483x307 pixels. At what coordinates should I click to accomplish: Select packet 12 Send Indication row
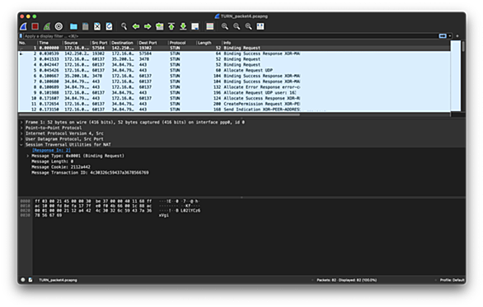tap(234, 109)
